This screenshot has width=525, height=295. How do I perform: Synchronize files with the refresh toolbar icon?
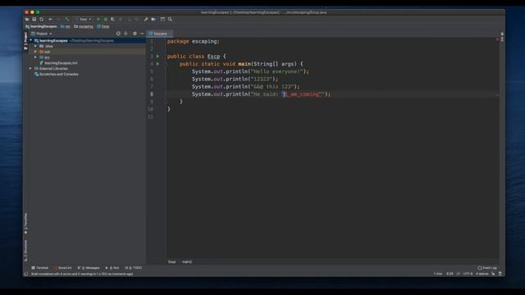pyautogui.click(x=42, y=20)
